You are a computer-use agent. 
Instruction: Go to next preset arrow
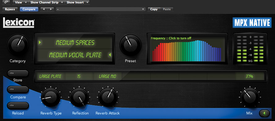(x=51, y=9)
